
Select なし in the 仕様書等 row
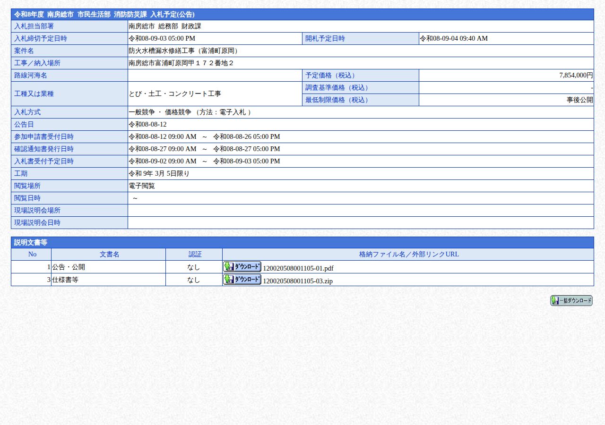click(194, 280)
